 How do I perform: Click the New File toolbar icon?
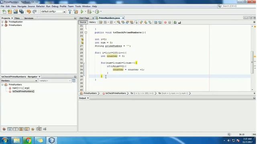(x=4, y=12)
